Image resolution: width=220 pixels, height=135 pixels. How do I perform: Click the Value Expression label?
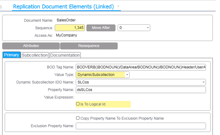(x=59, y=97)
